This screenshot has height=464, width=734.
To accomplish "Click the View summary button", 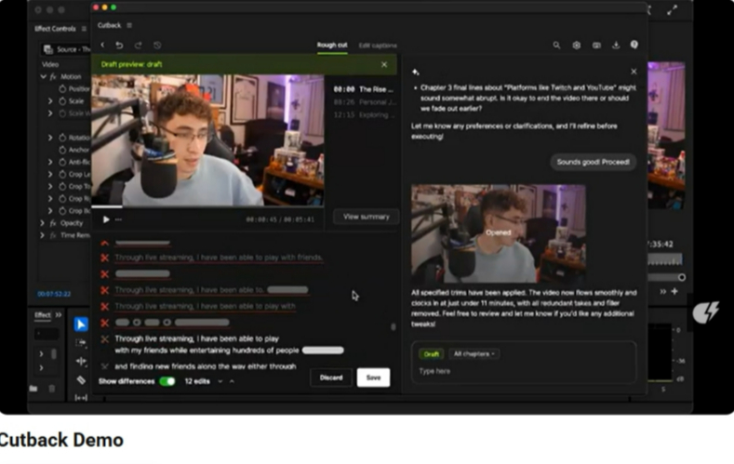I will click(x=366, y=217).
